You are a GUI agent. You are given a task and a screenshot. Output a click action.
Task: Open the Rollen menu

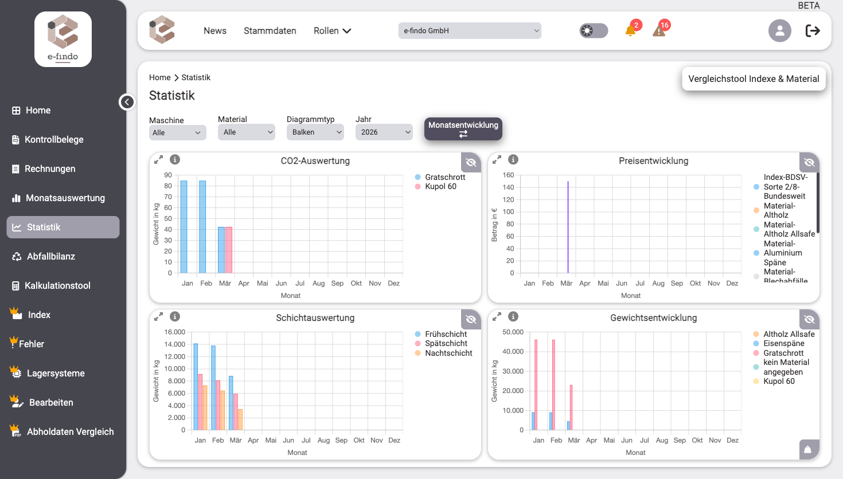pyautogui.click(x=332, y=31)
